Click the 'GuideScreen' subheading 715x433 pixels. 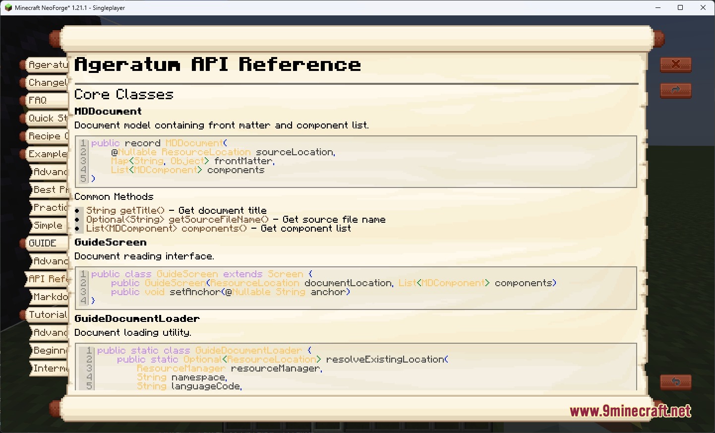pyautogui.click(x=111, y=242)
